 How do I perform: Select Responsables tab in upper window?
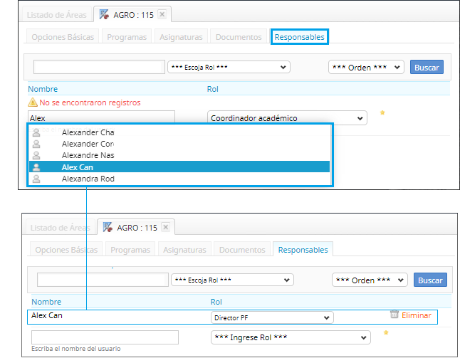pyautogui.click(x=300, y=37)
